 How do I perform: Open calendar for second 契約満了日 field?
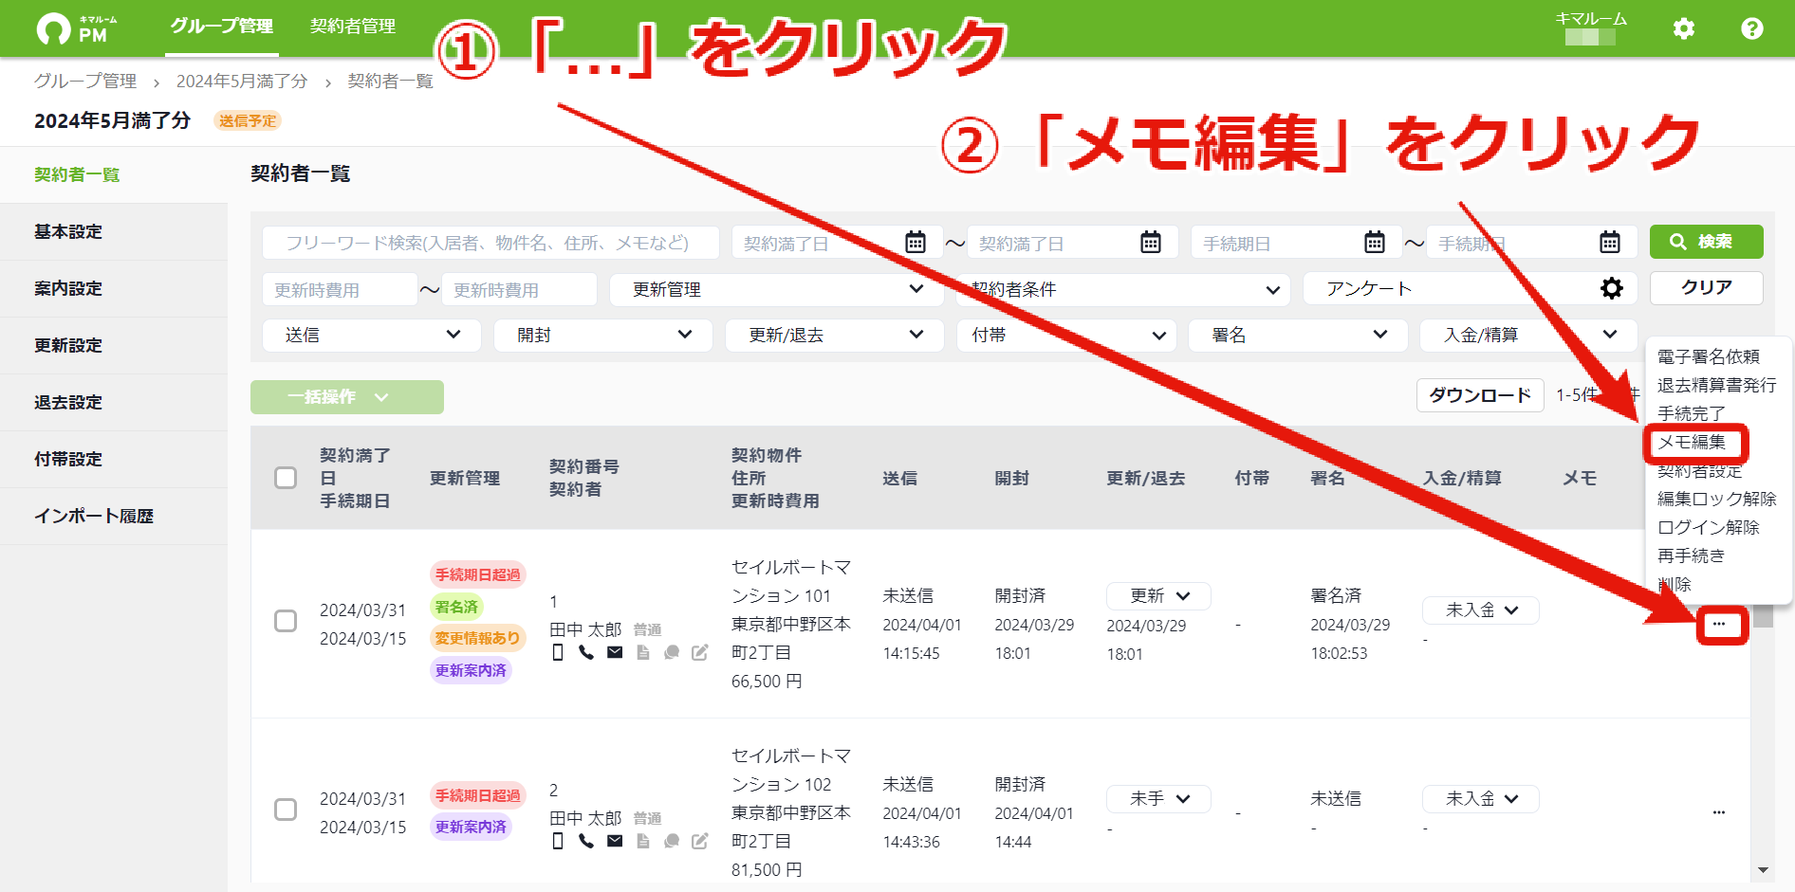pyautogui.click(x=1151, y=243)
